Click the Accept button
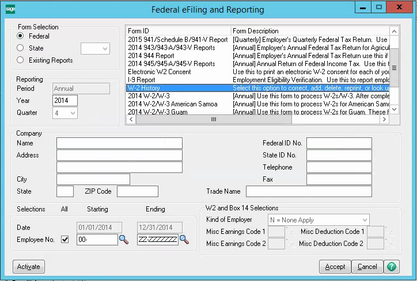Image resolution: width=417 pixels, height=281 pixels. coord(335,267)
